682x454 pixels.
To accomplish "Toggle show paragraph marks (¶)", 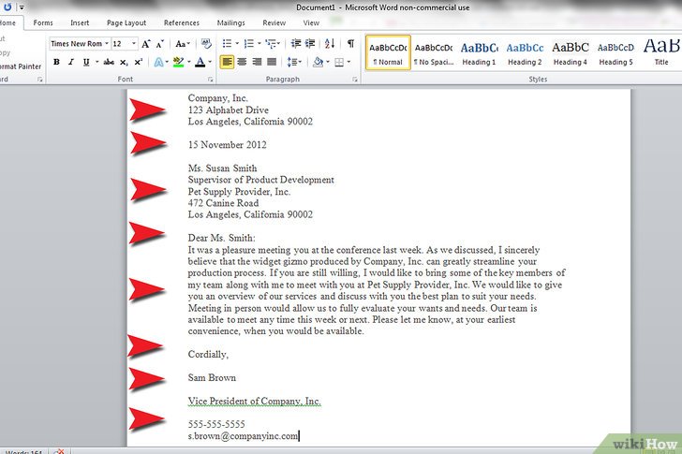I will (x=350, y=43).
